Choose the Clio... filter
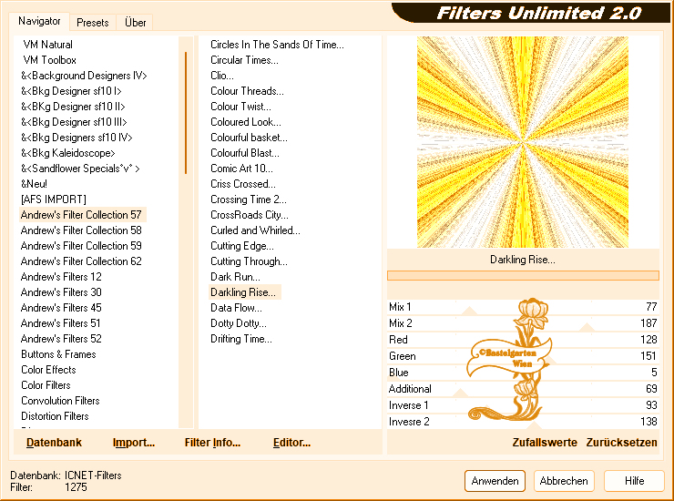674x501 pixels. coord(222,76)
